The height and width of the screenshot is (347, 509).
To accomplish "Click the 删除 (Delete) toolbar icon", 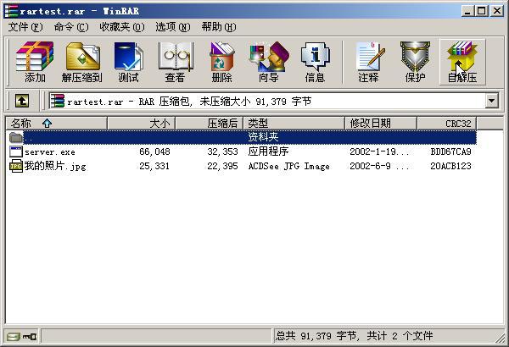I will [221, 62].
